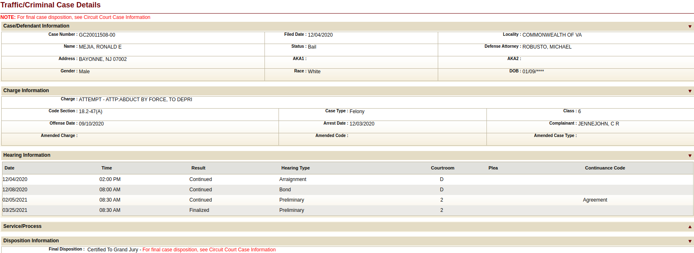Image resolution: width=694 pixels, height=253 pixels.
Task: Click the Courtroom column header
Action: (443, 168)
